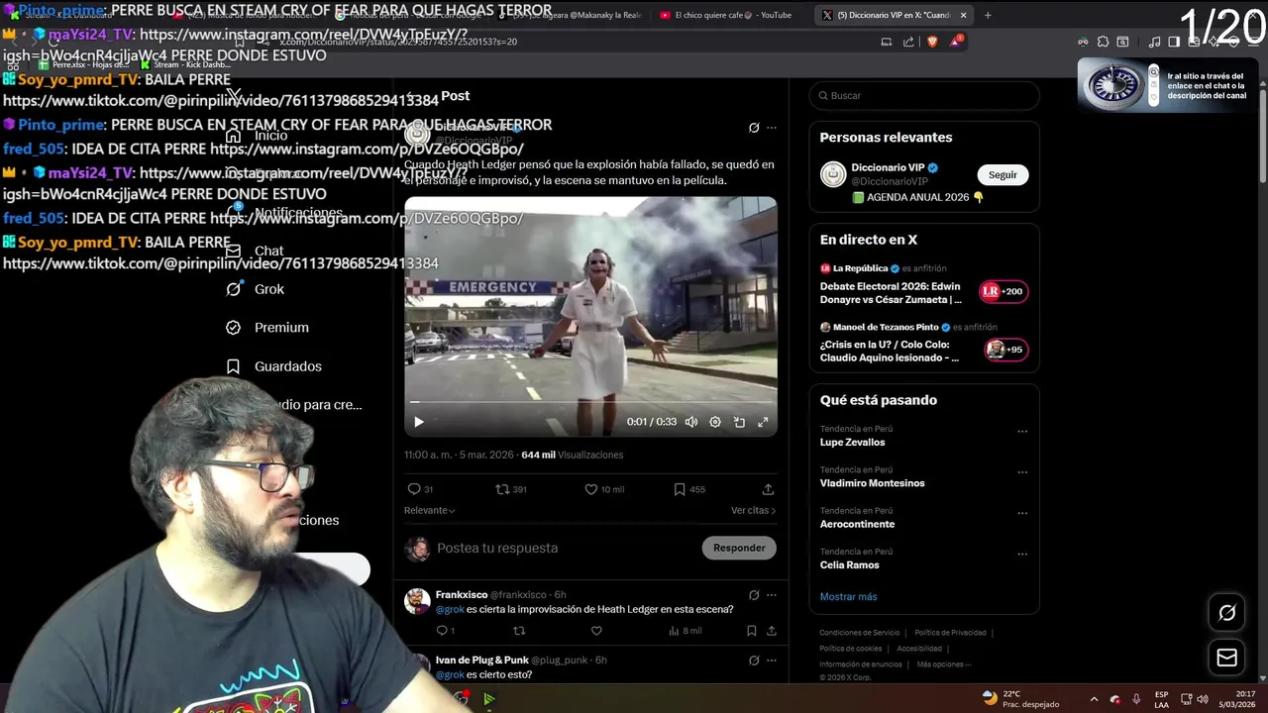This screenshot has width=1268, height=713.
Task: Share page via address bar share icon
Action: [x=908, y=42]
